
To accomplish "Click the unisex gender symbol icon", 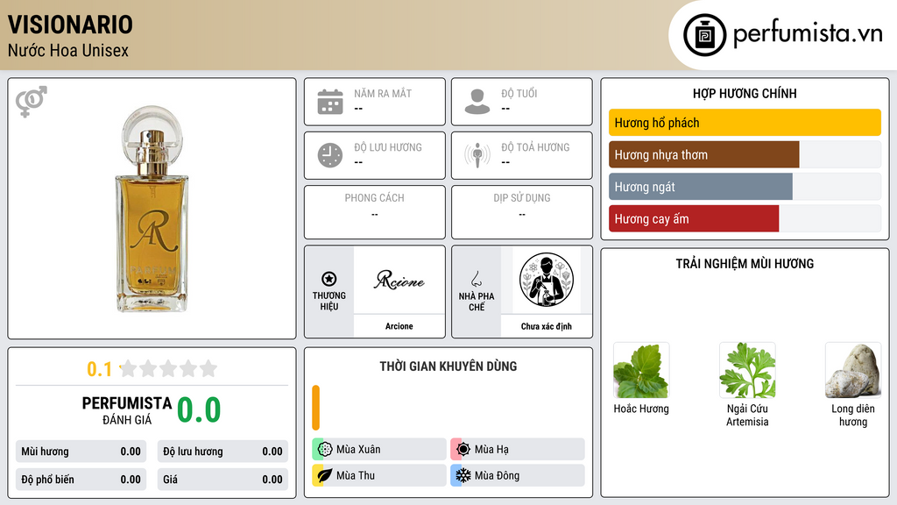I will [31, 102].
